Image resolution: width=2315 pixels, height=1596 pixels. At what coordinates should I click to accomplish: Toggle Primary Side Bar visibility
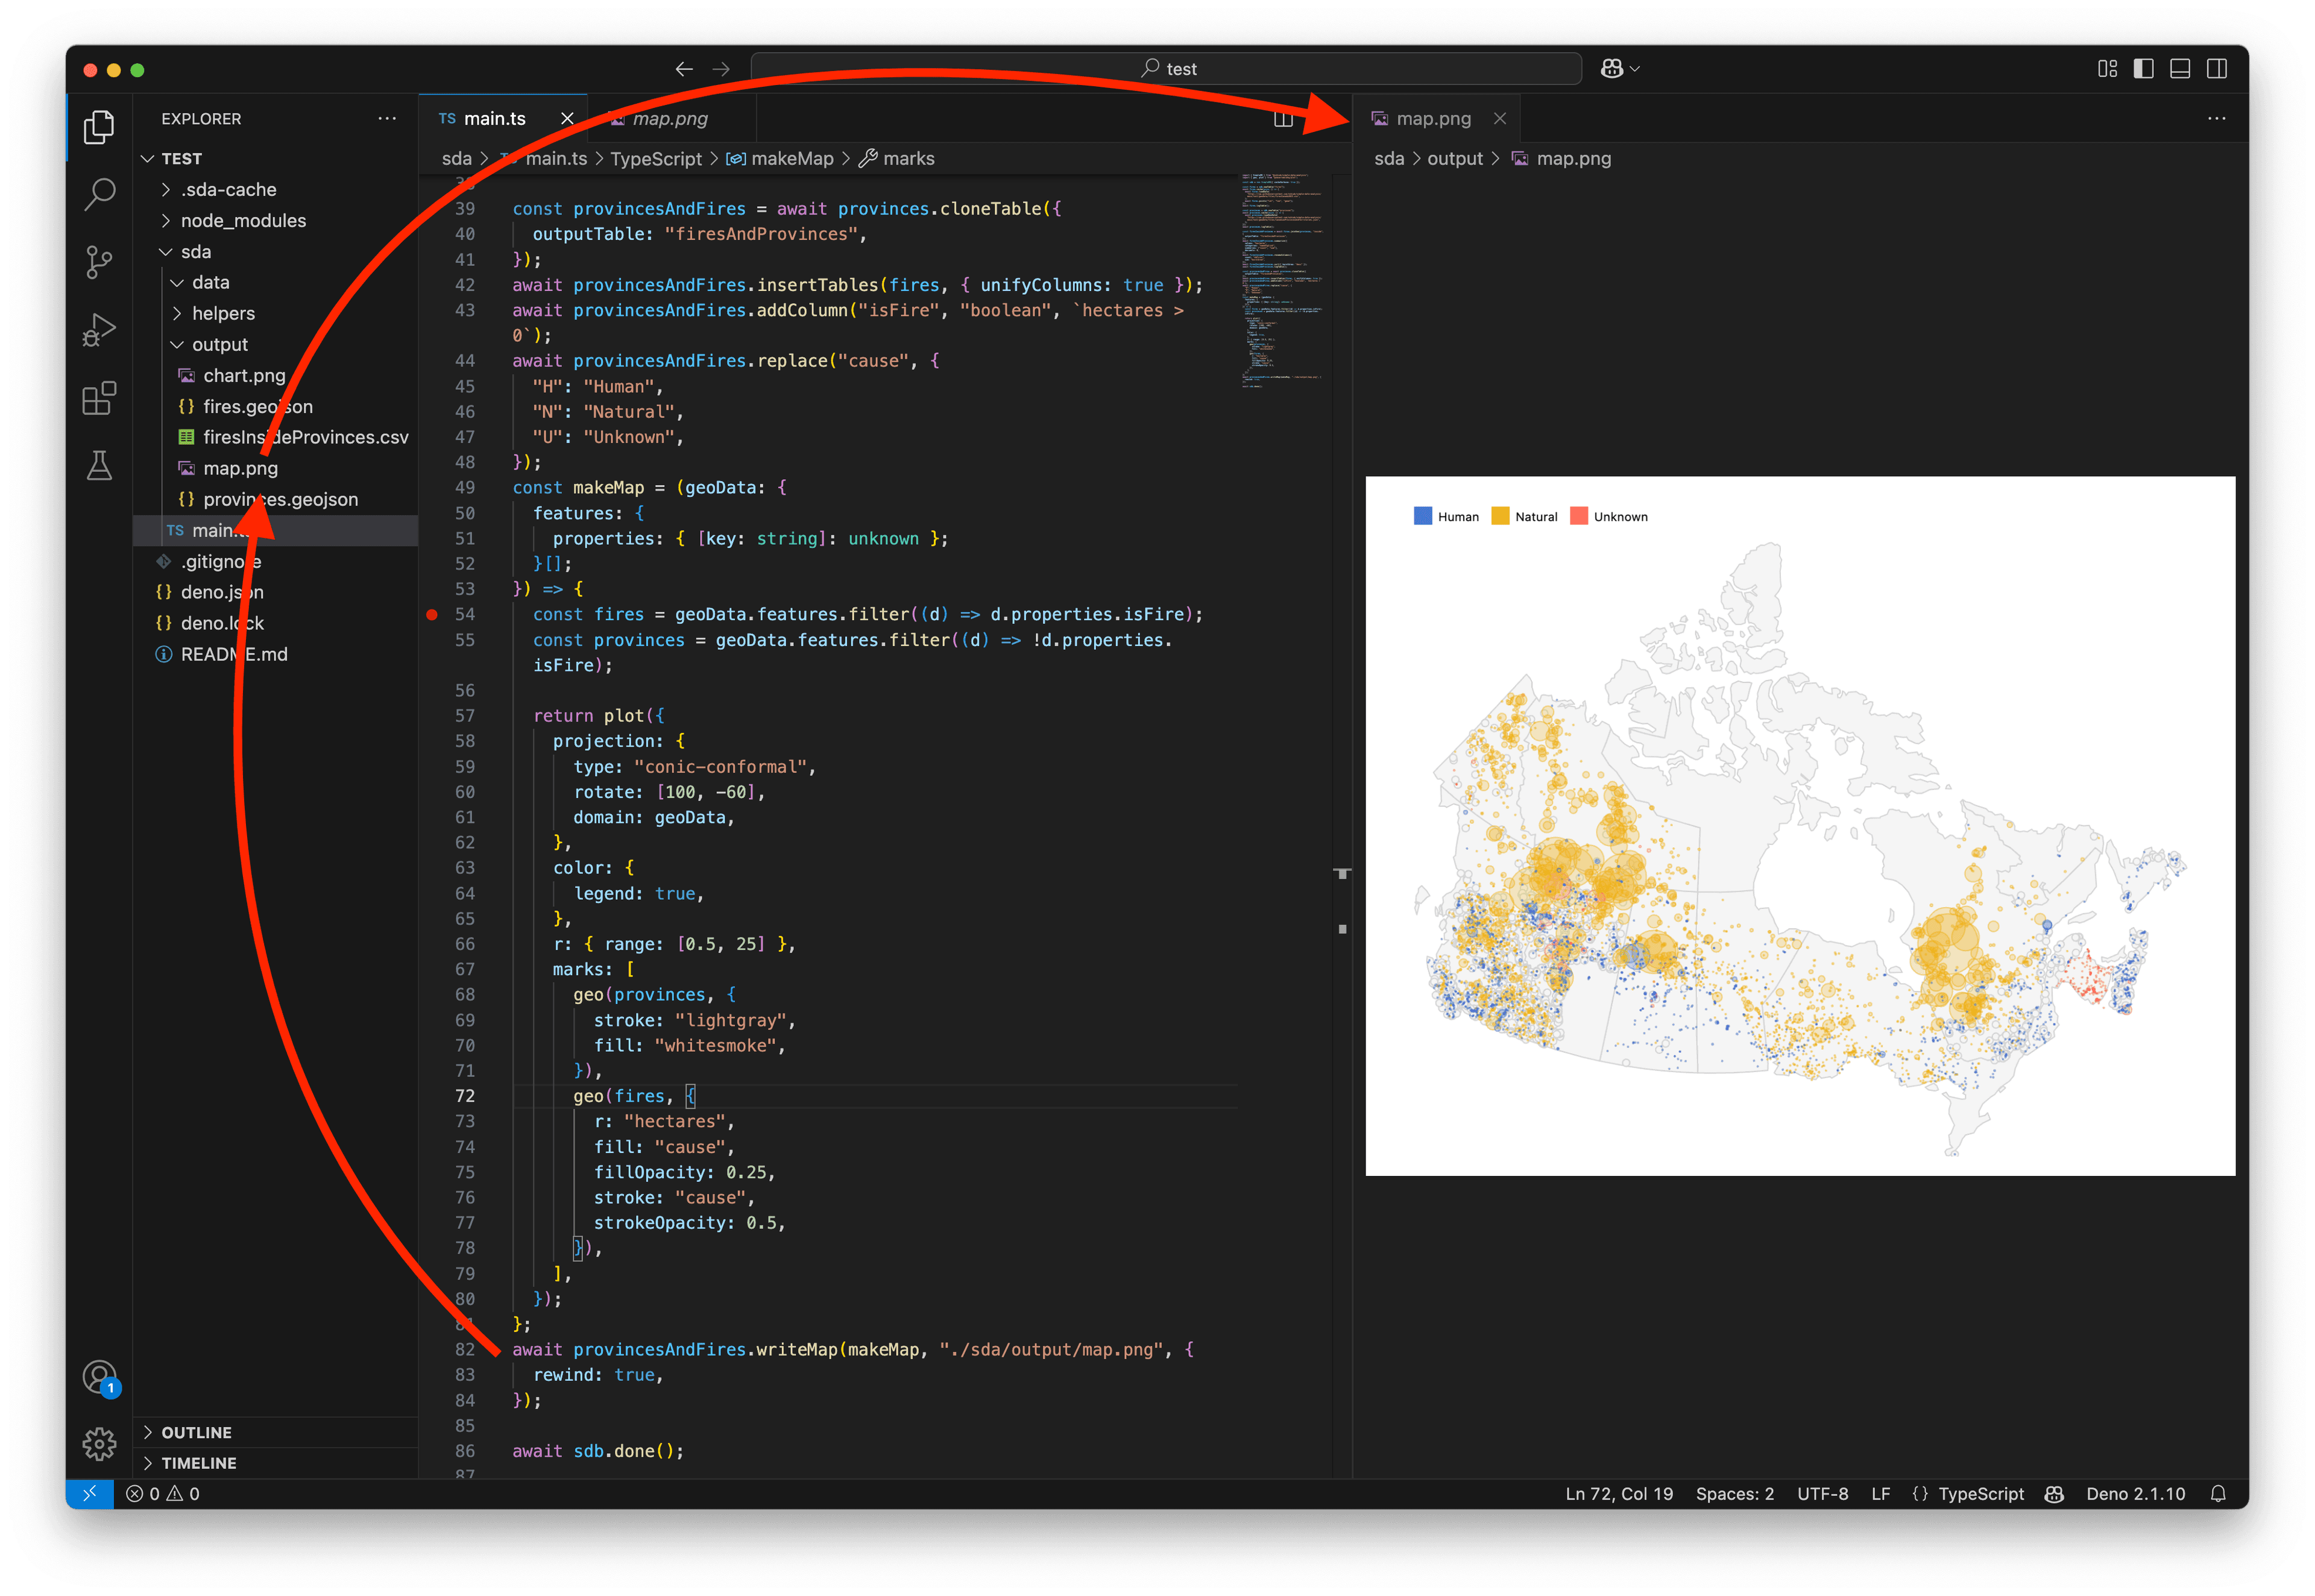[2144, 69]
